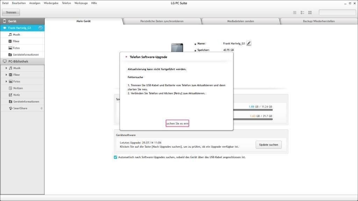
Task: Maximize the LG PC Suite window
Action: pos(350,3)
